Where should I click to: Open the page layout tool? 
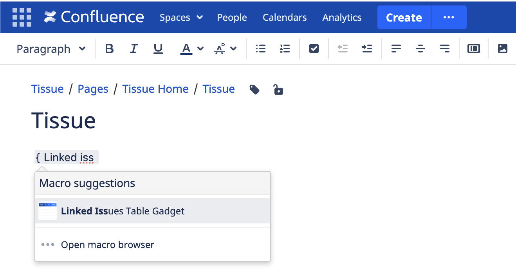pos(474,49)
